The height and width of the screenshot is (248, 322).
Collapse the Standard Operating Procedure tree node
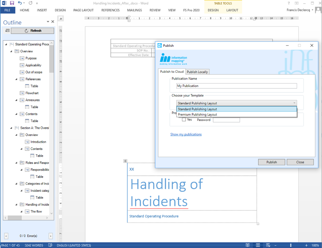pyautogui.click(x=5, y=44)
